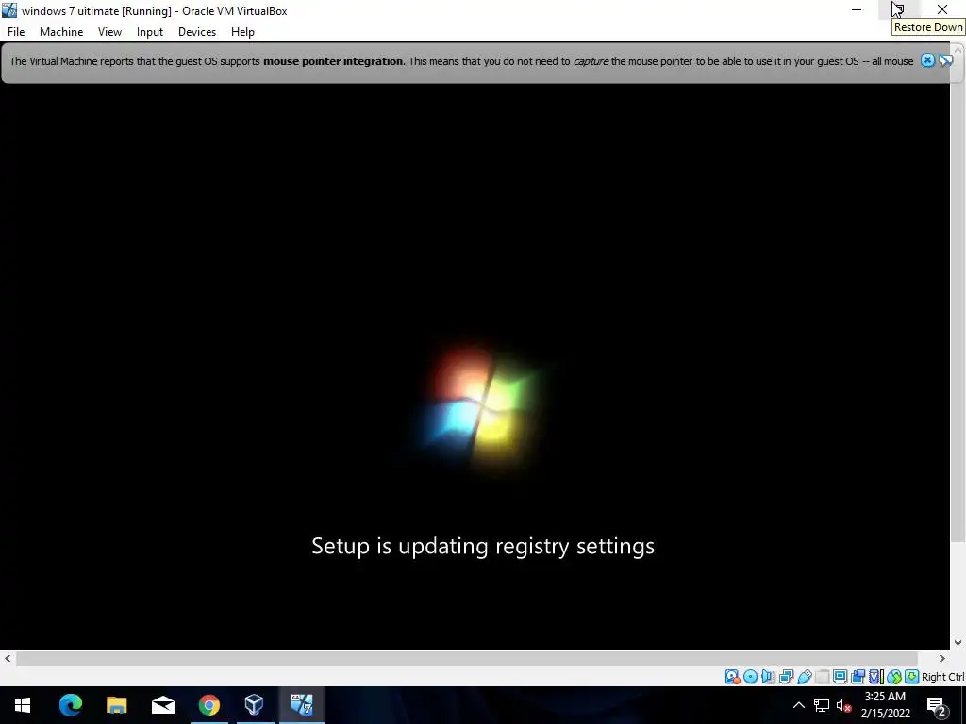Image resolution: width=966 pixels, height=724 pixels.
Task: Click the horizontal scrollbar left arrow
Action: click(8, 659)
